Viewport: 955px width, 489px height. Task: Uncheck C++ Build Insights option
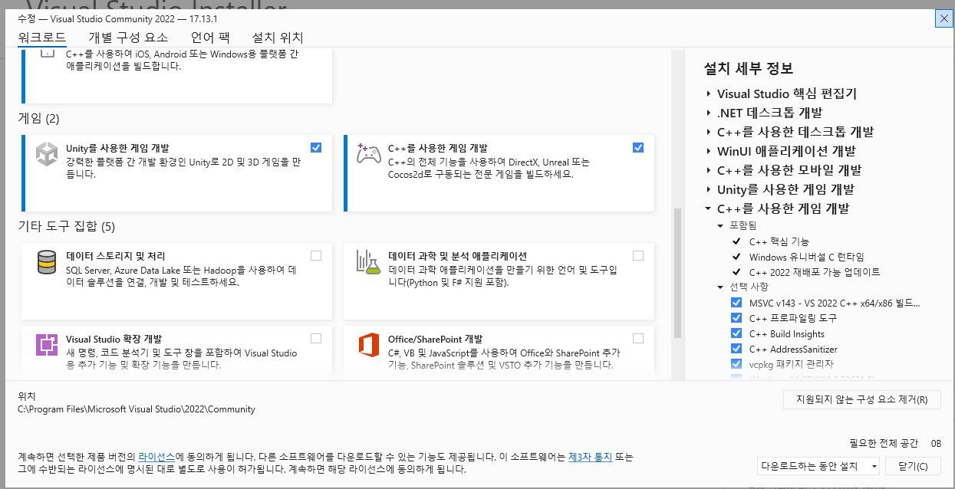[736, 333]
